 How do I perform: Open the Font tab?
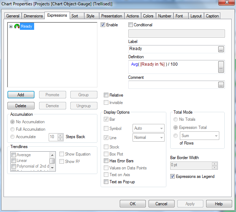pyautogui.click(x=181, y=16)
